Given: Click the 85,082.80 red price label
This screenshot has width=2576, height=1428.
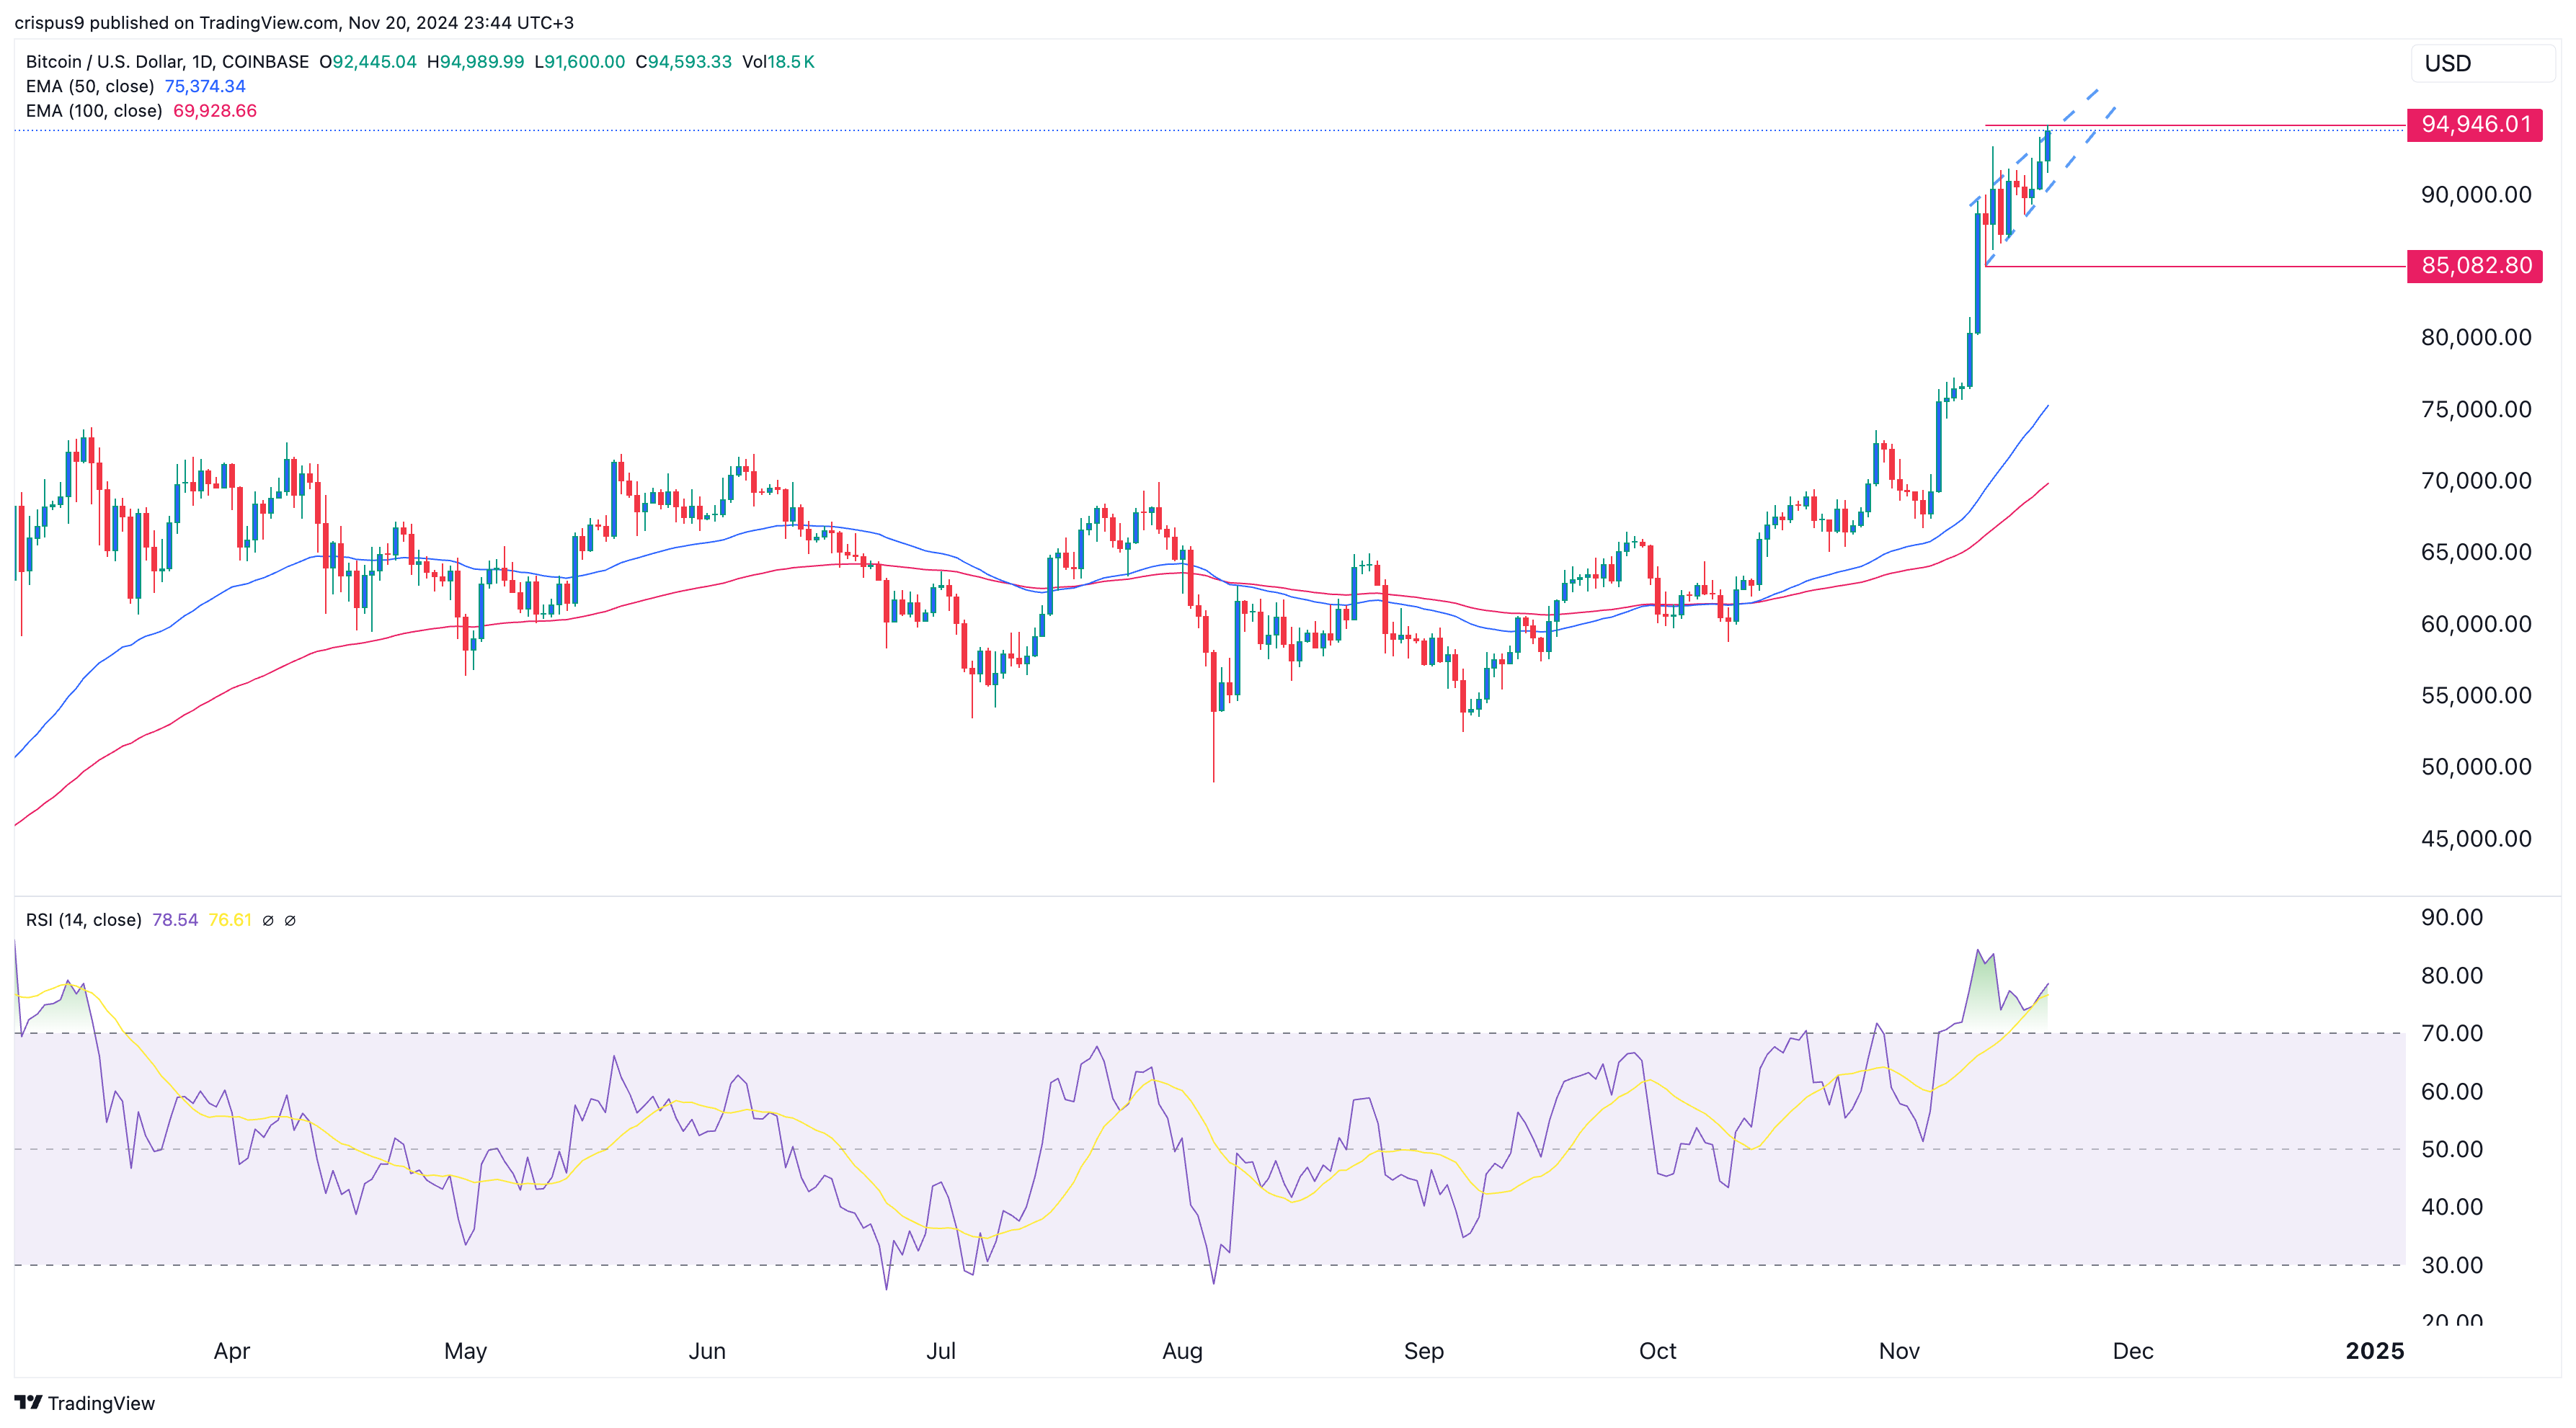Looking at the screenshot, I should click(2475, 266).
